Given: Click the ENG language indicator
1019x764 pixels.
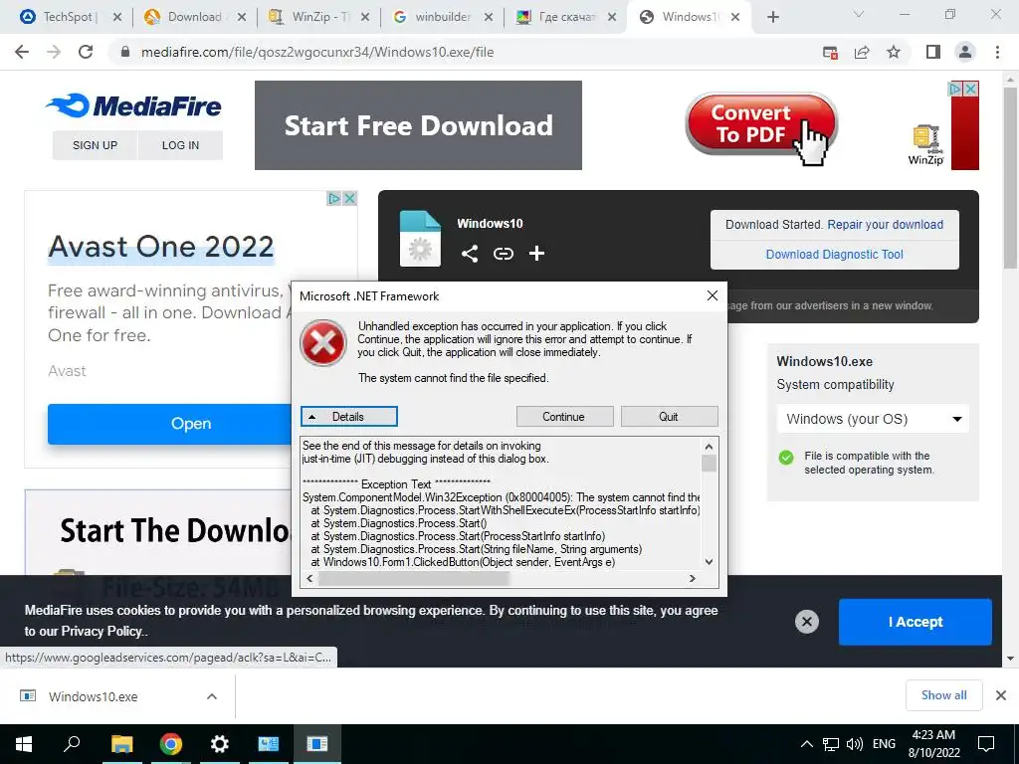Looking at the screenshot, I should point(884,744).
